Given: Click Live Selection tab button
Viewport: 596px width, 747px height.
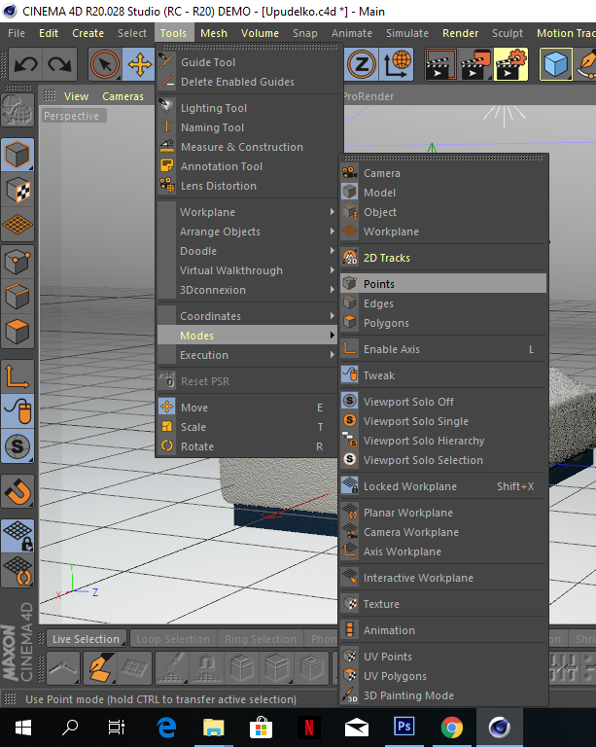Looking at the screenshot, I should coord(87,639).
